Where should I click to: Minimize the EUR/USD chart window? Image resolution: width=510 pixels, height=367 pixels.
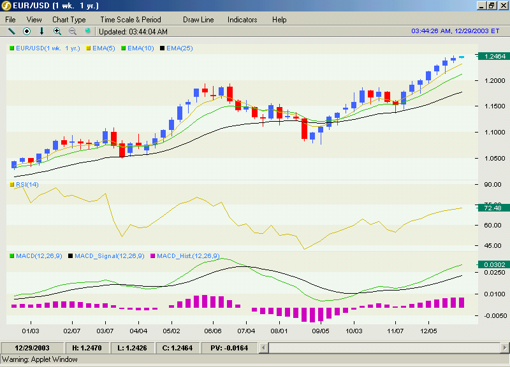482,6
